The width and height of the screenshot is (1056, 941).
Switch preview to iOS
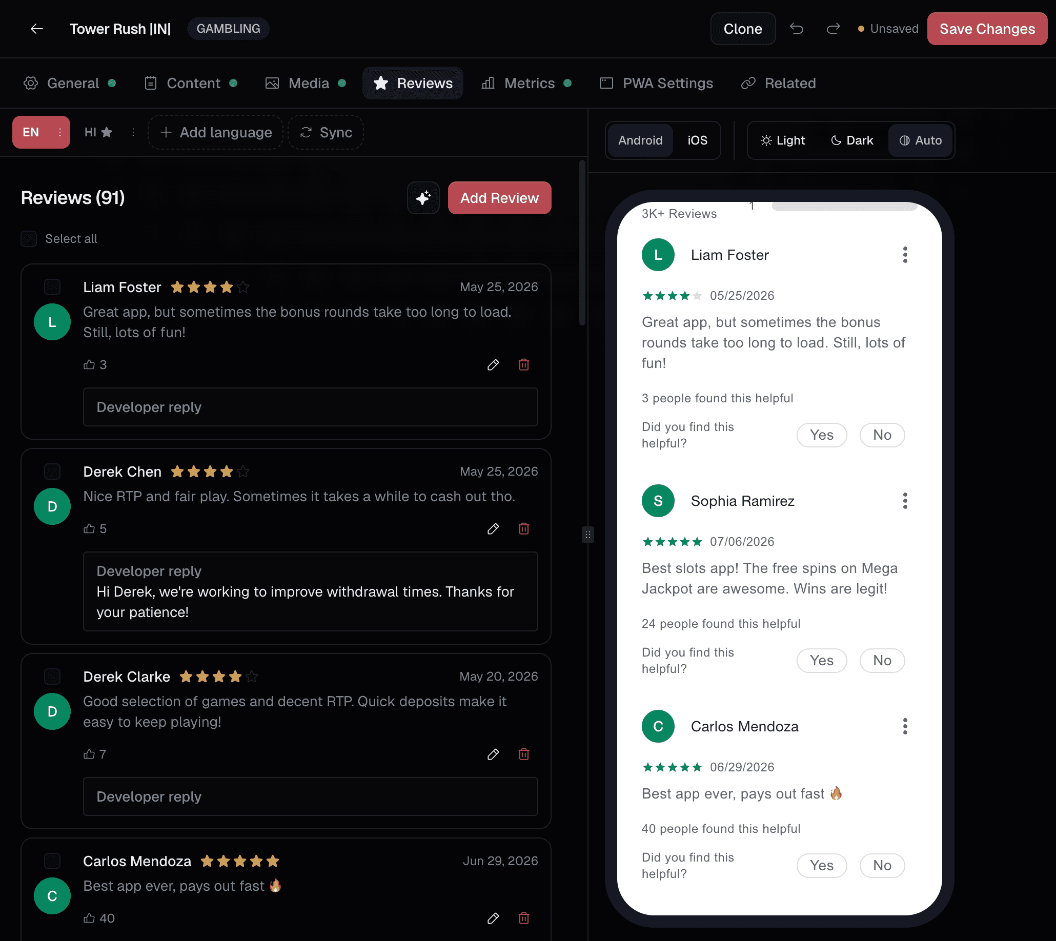(x=697, y=140)
